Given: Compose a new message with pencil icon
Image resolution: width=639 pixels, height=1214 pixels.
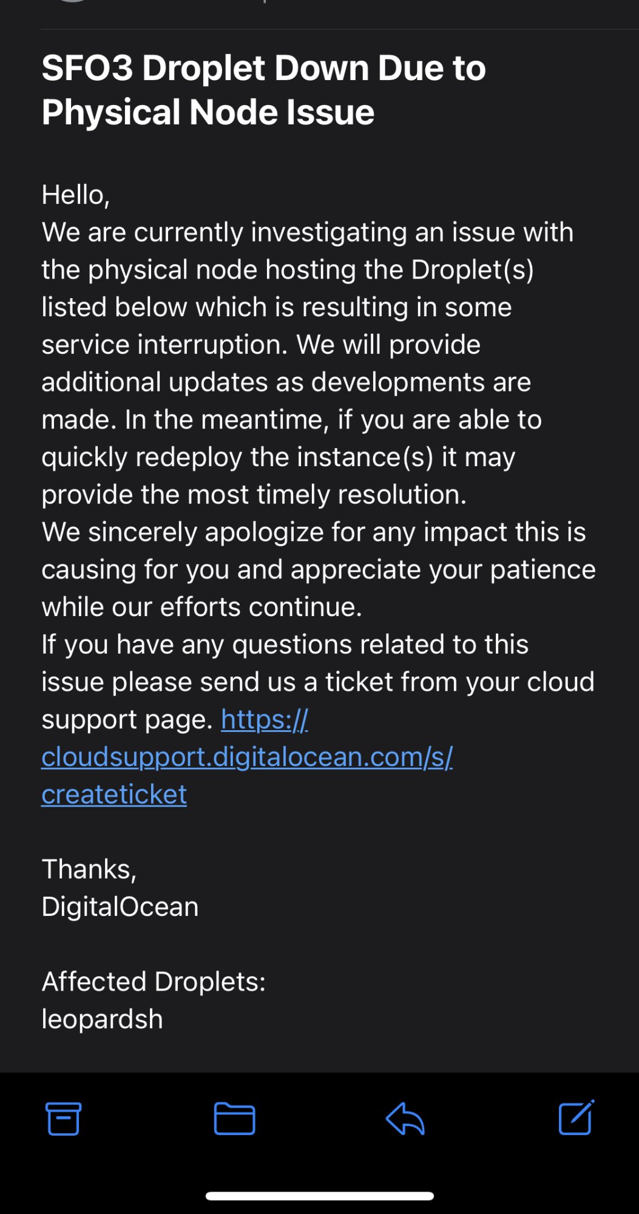Looking at the screenshot, I should coord(576,1117).
